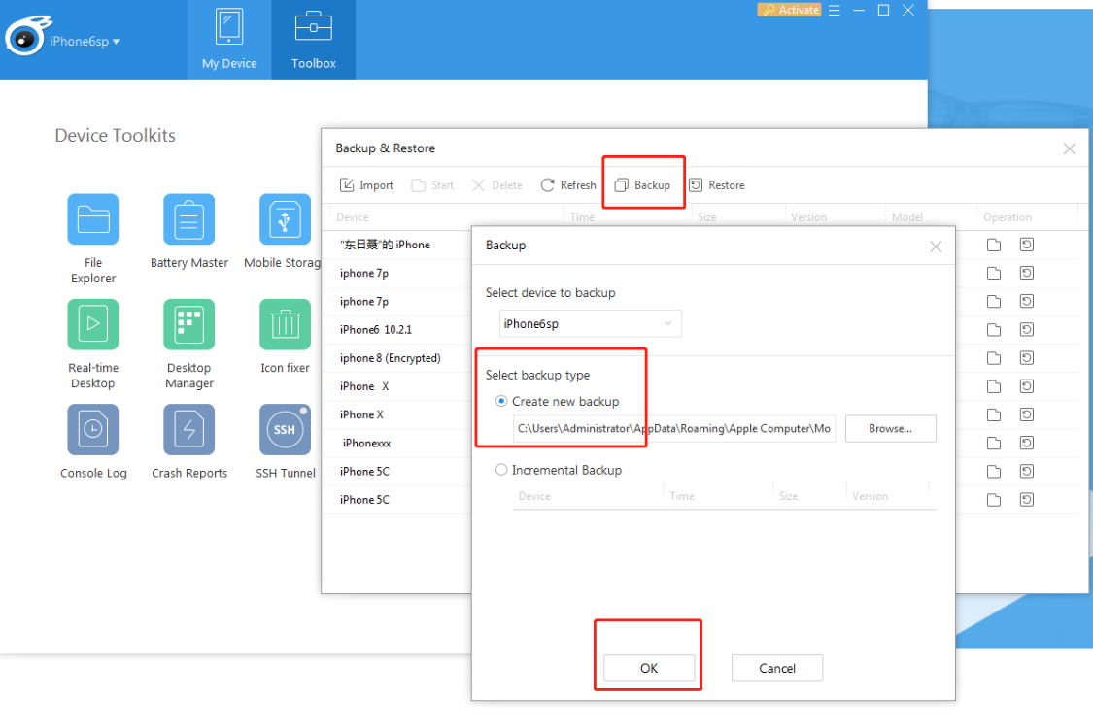
Task: Open the hamburger menu icon in title bar
Action: tap(834, 11)
